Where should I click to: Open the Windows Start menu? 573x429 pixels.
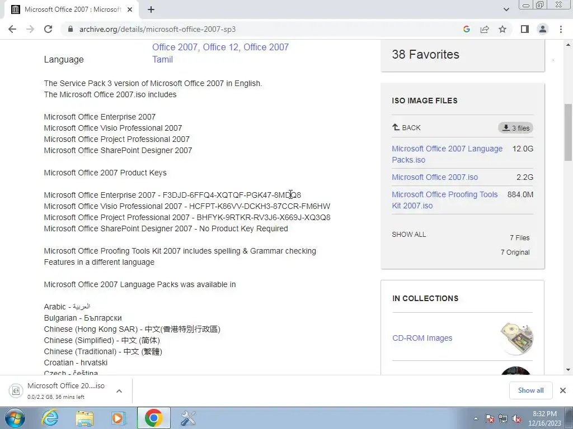point(15,418)
